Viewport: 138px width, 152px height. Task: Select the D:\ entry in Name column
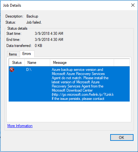[29, 70]
